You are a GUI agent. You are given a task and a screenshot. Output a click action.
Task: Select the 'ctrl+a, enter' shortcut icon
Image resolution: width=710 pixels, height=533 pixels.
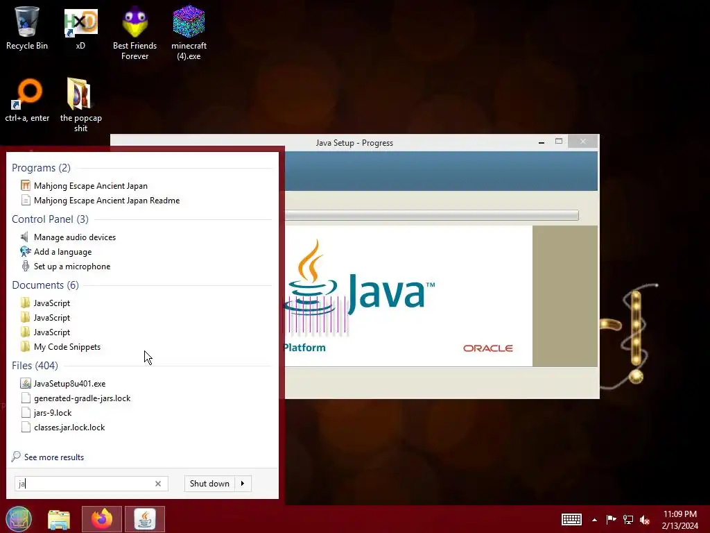pyautogui.click(x=27, y=101)
